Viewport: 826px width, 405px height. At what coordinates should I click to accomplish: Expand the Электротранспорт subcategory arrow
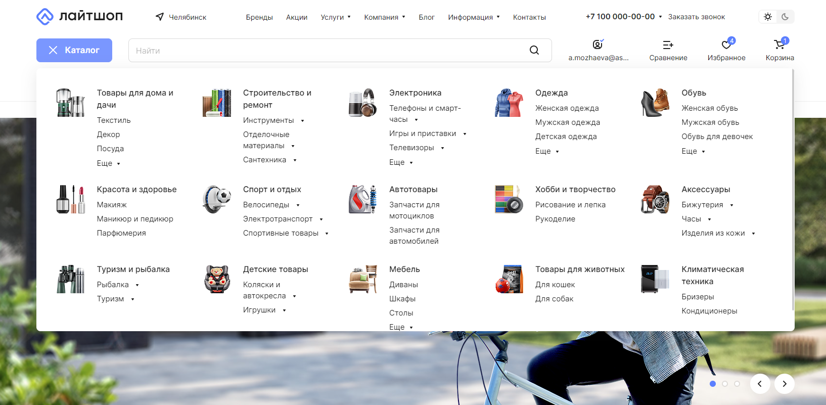(x=321, y=219)
